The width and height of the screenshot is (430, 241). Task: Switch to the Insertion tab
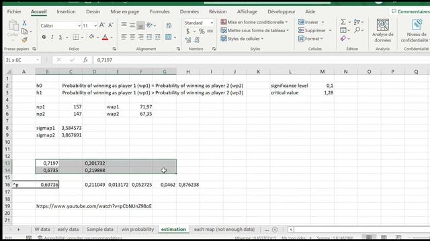click(66, 11)
